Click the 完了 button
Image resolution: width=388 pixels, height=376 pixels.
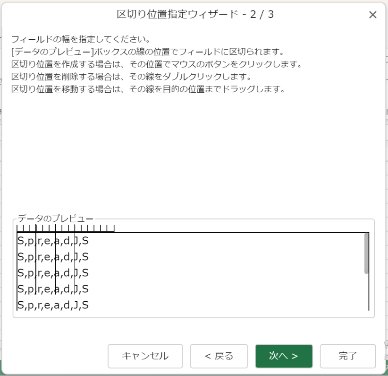pyautogui.click(x=348, y=356)
